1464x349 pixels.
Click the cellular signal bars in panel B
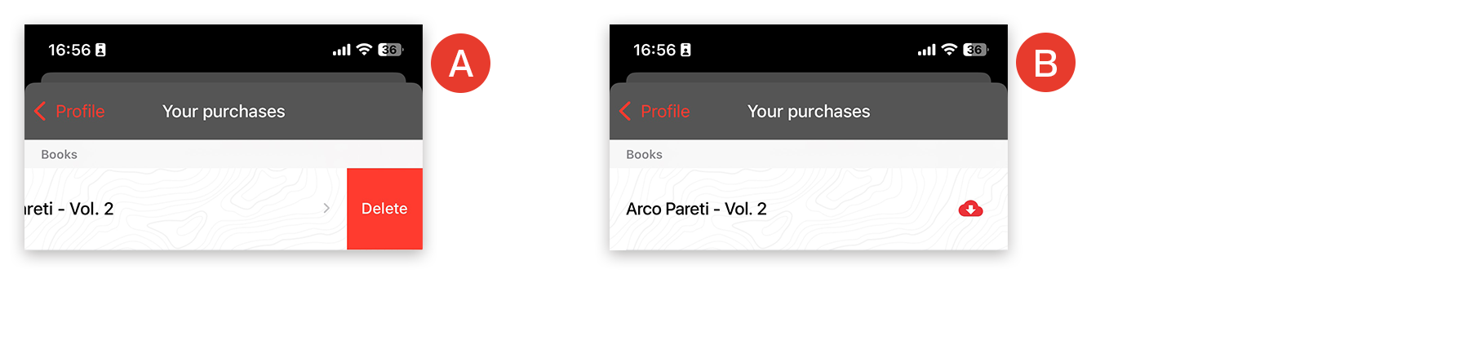[927, 50]
